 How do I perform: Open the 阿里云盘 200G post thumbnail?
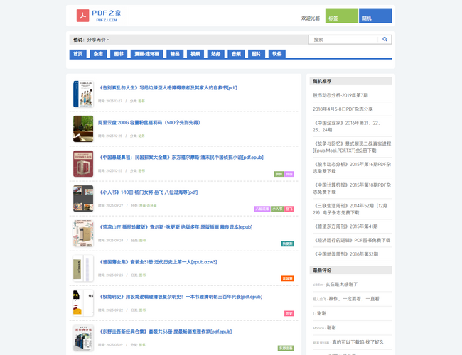point(83,129)
